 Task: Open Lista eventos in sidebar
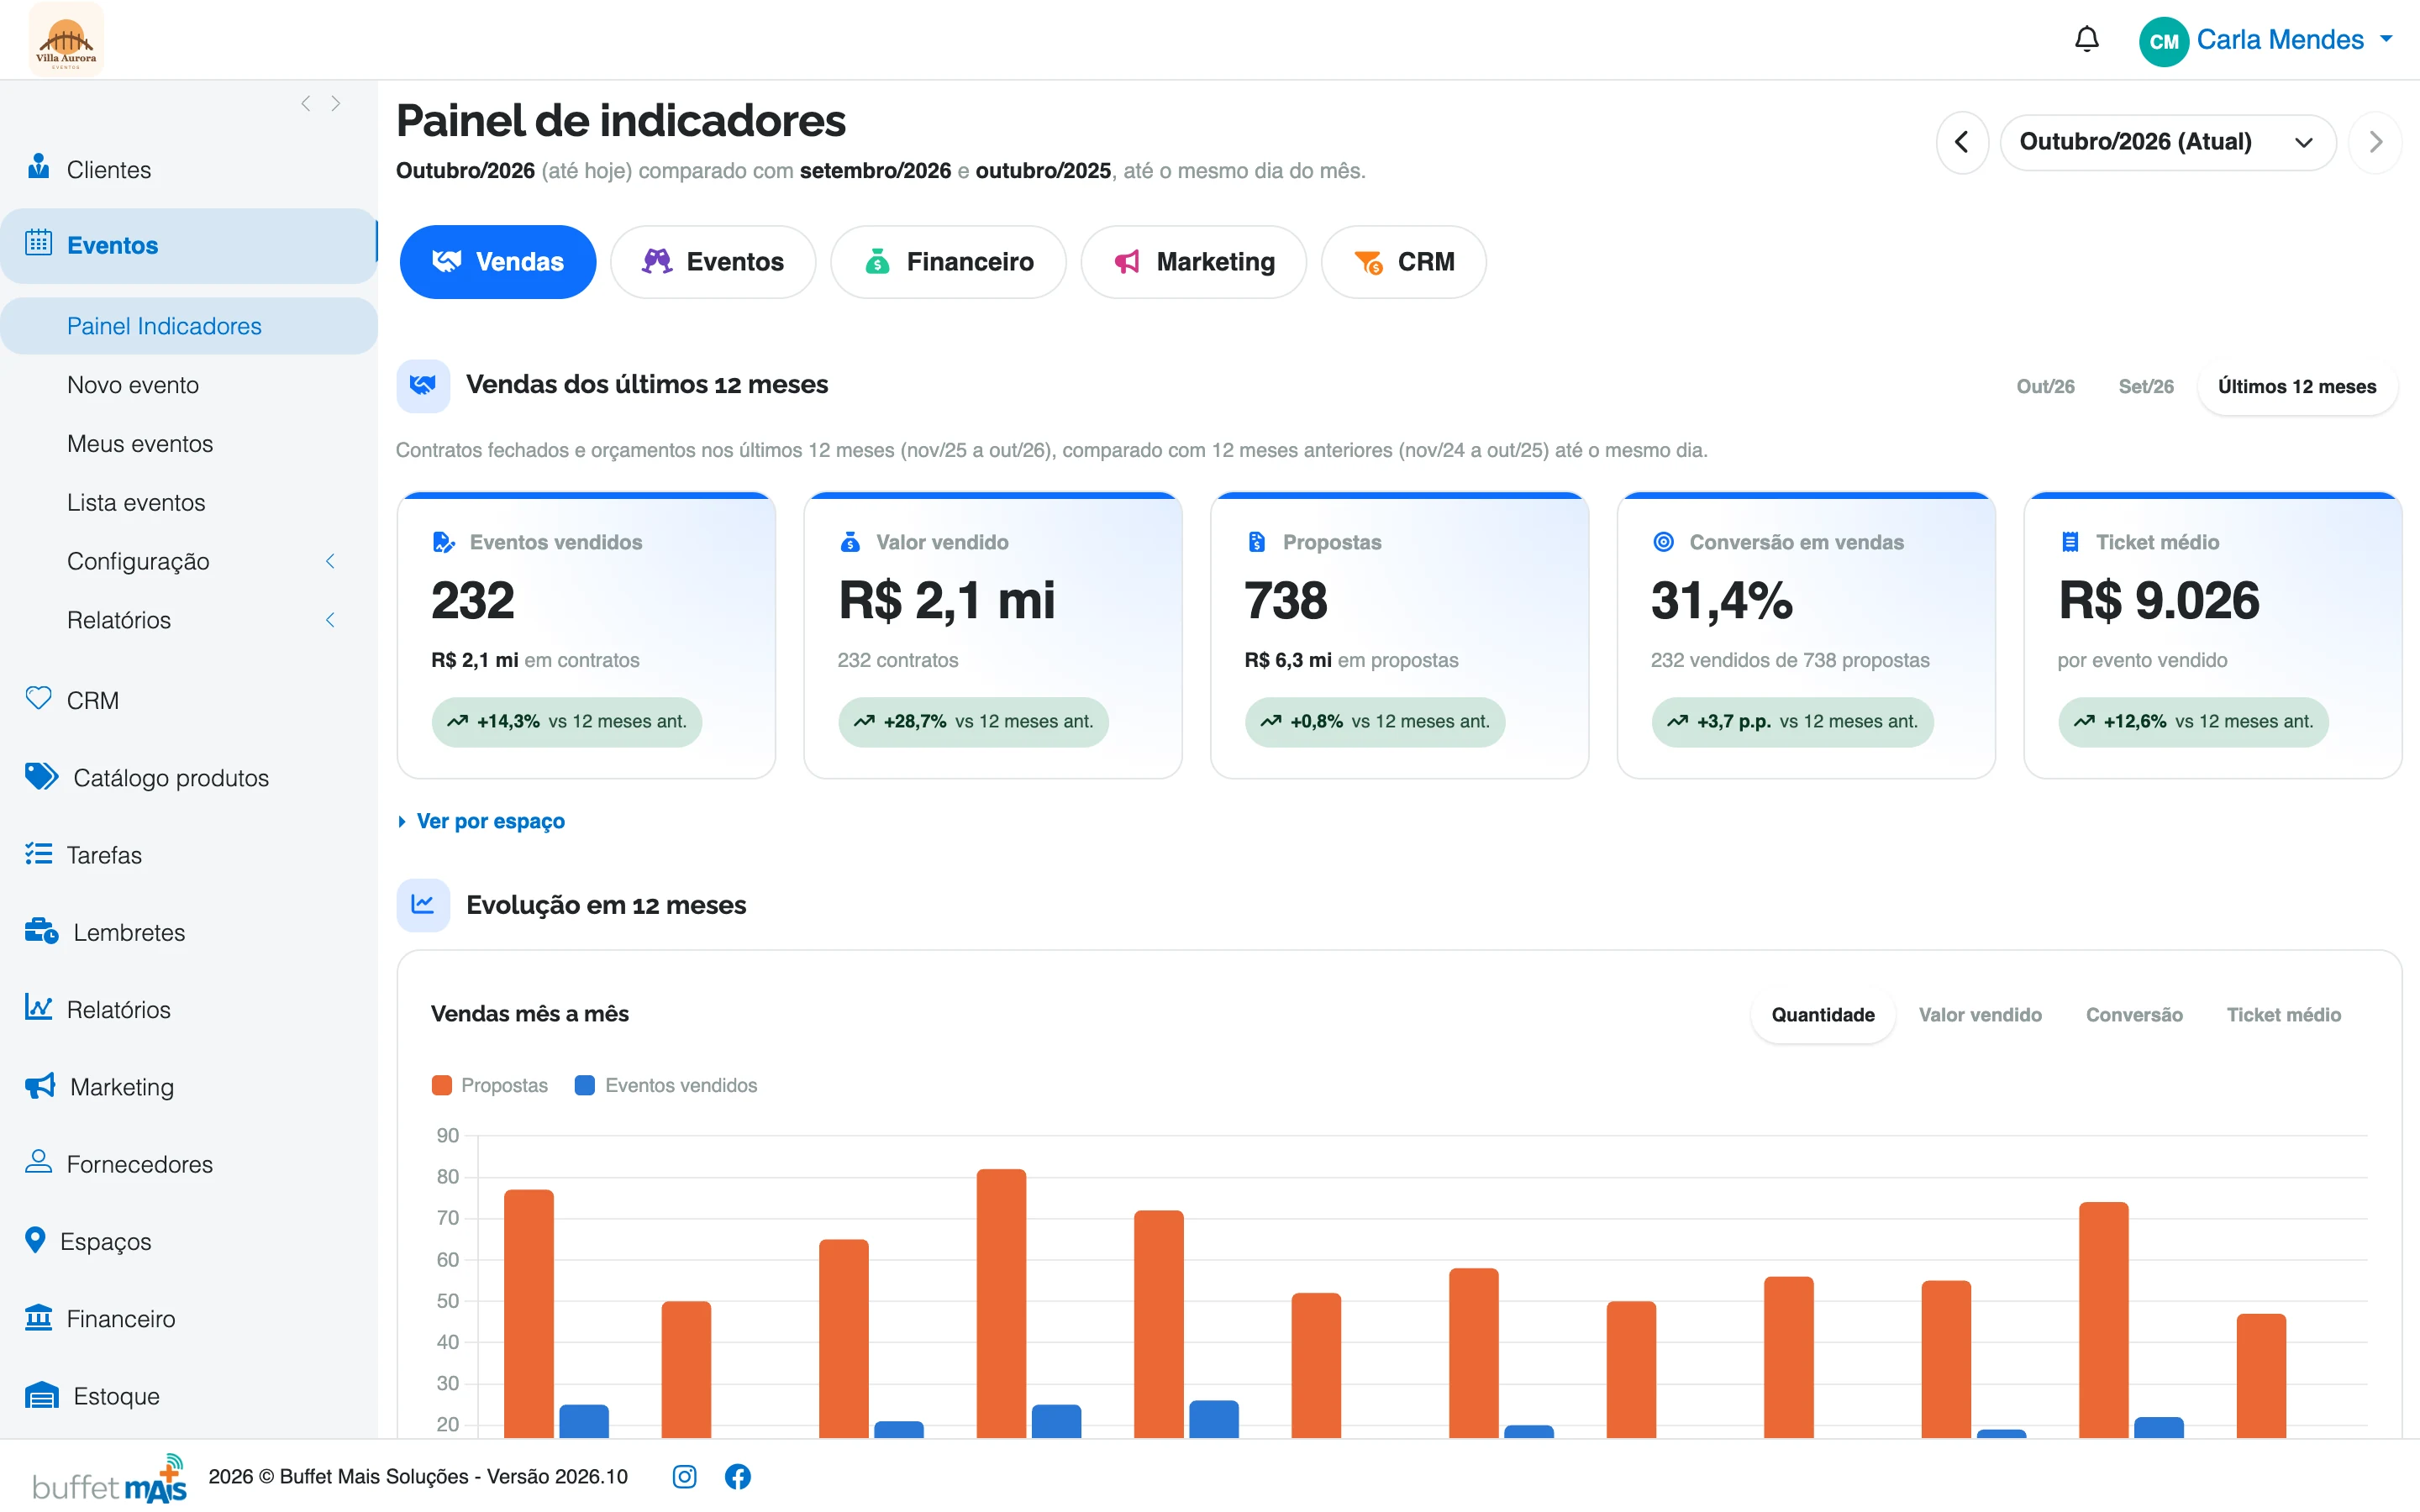tap(136, 502)
